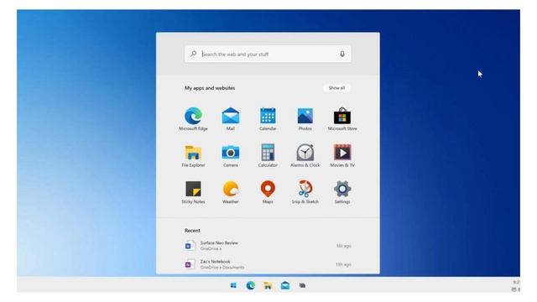Open Sticky Notes
537x302 pixels.
point(193,192)
